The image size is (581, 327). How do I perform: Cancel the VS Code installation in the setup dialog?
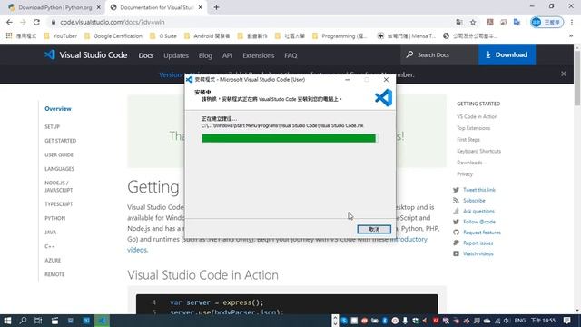[374, 229]
